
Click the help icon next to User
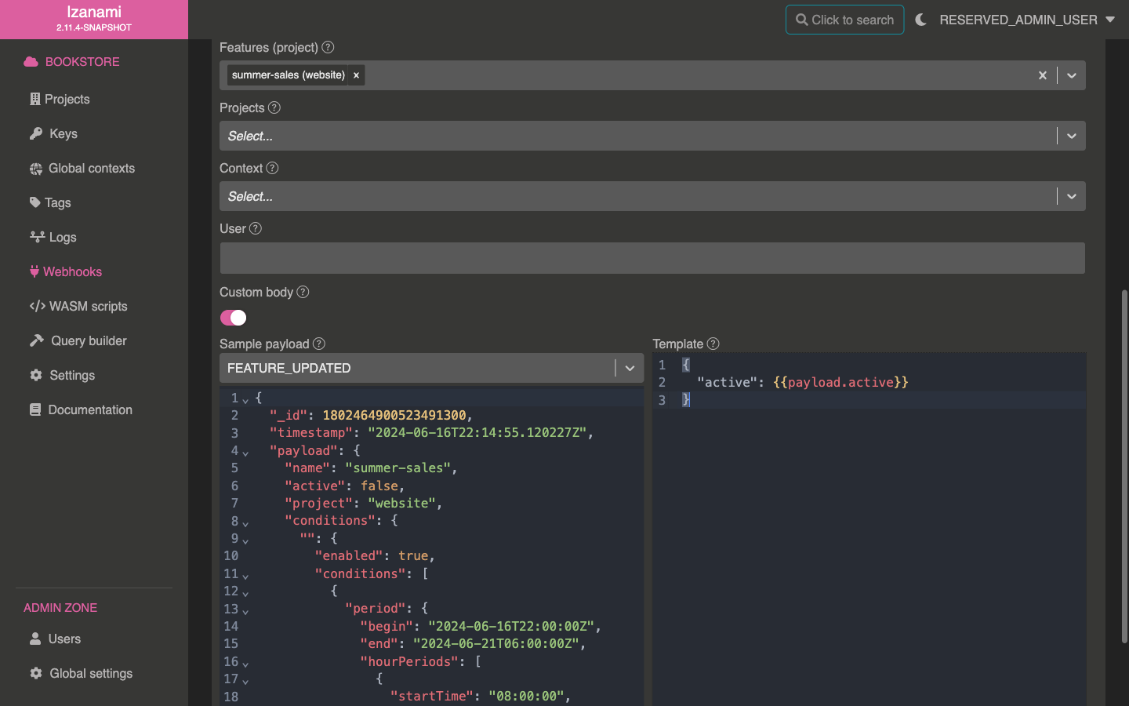[256, 228]
